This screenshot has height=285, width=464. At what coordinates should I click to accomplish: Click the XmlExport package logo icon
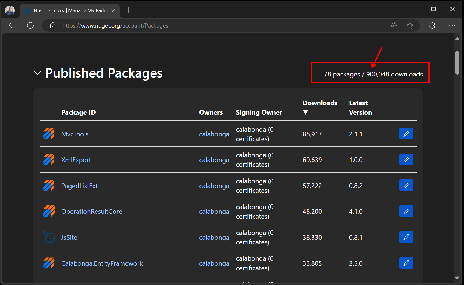[49, 159]
